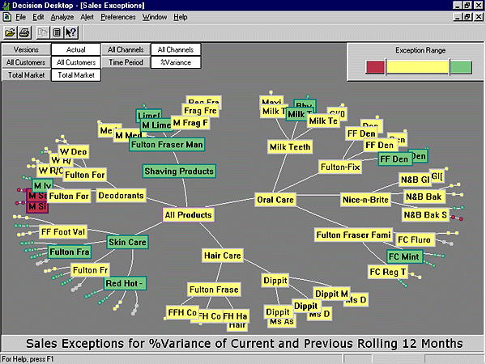Select the Fulton Fraser Man node
The width and height of the screenshot is (486, 364).
[x=167, y=145]
